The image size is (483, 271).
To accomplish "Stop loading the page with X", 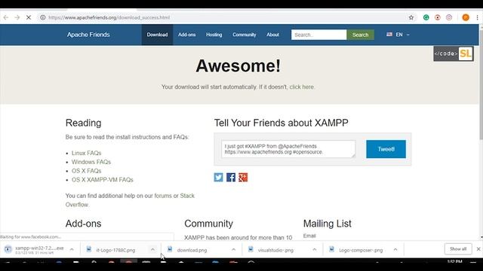I will click(x=29, y=17).
